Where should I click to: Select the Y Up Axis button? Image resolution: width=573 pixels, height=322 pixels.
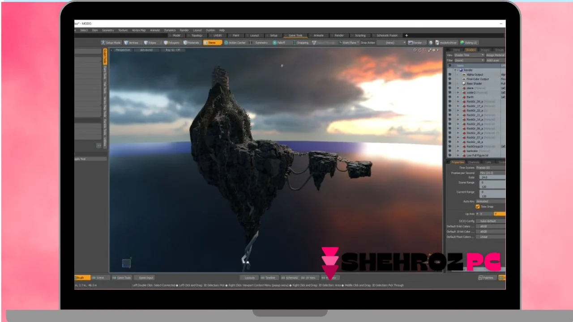pos(499,214)
